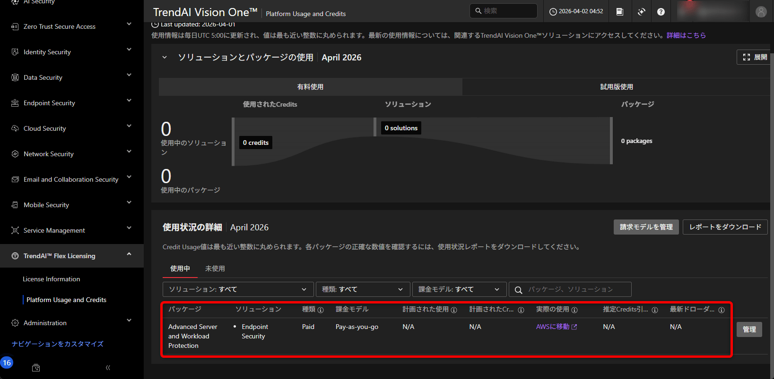
Task: Click the info icon next to 実際の使用
Action: point(574,310)
